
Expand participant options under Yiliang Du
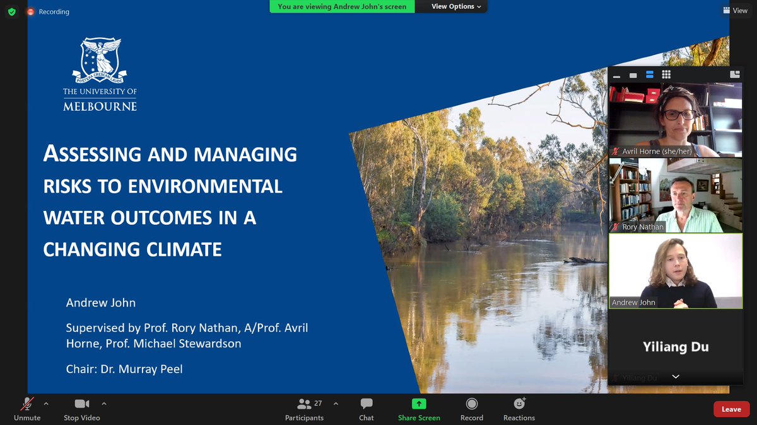point(675,376)
